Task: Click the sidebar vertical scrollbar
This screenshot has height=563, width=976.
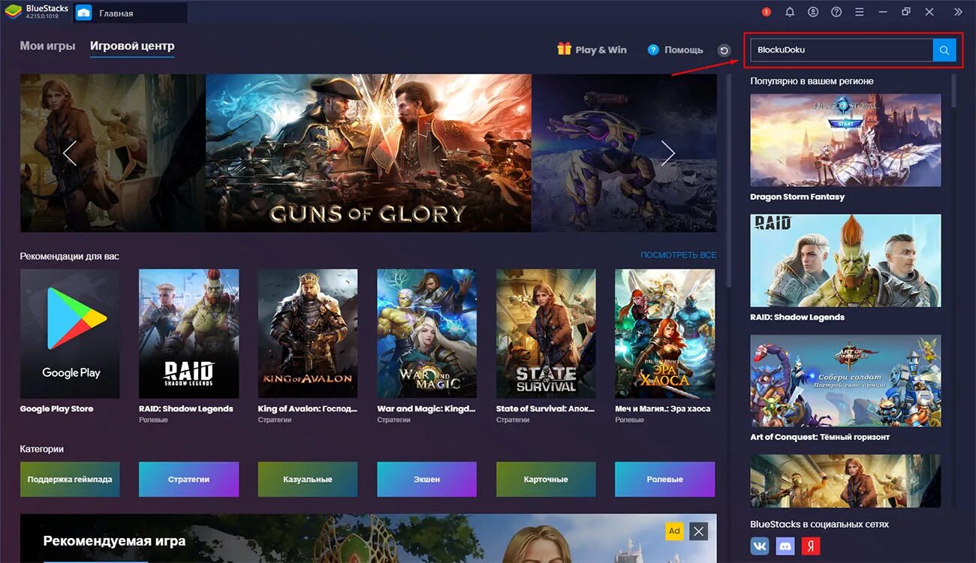Action: tap(954, 90)
